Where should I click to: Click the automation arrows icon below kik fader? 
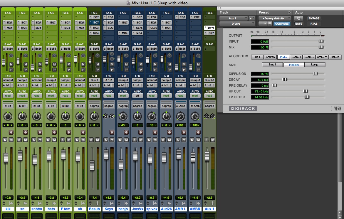pyautogui.click(x=4, y=203)
